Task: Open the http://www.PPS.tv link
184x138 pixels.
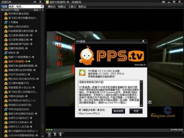Action: pos(89,113)
